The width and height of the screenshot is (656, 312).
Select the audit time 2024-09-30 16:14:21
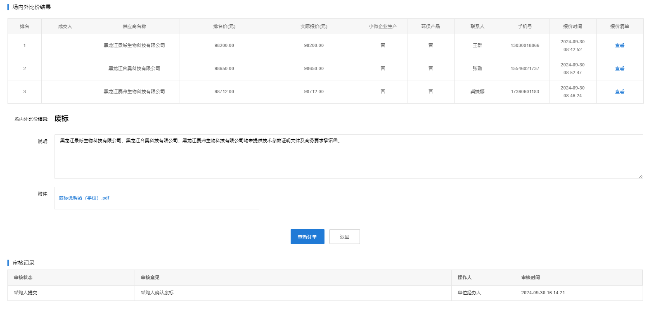[x=543, y=293]
